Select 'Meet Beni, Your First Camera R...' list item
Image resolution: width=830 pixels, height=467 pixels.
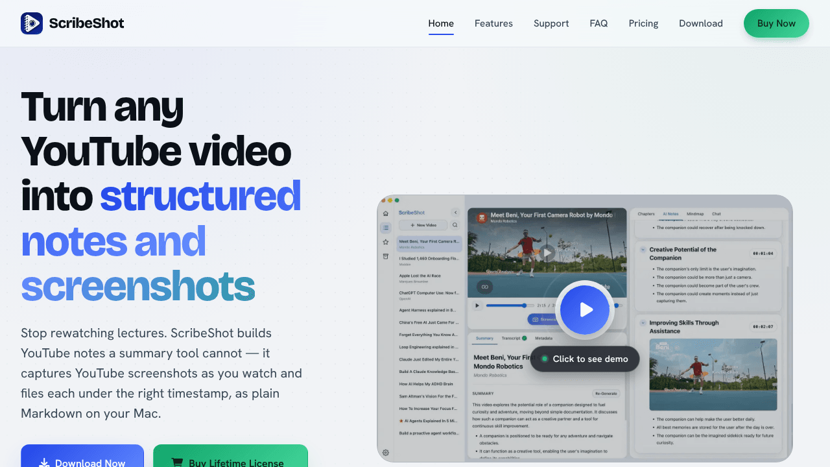coord(429,244)
